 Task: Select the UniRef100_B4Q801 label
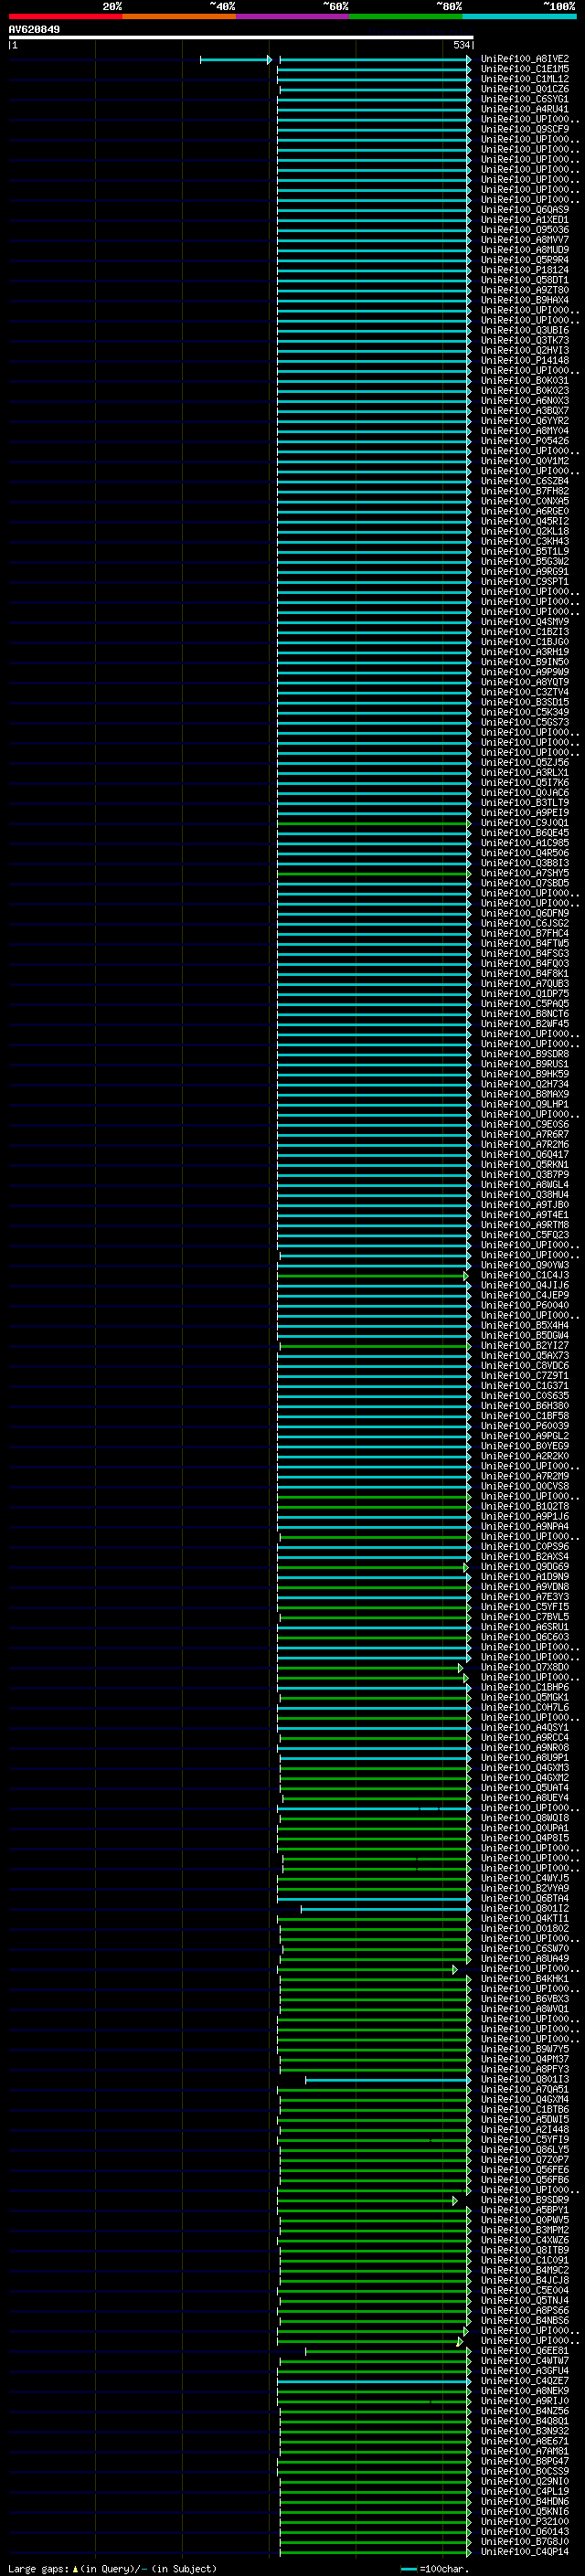pos(524,2420)
